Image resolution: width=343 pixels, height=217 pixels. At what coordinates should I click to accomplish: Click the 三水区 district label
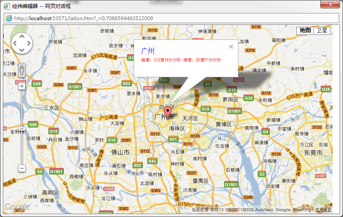pyautogui.click(x=51, y=107)
